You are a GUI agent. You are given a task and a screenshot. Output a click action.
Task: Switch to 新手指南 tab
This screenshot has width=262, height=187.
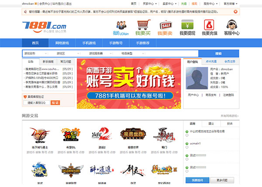click(x=48, y=62)
